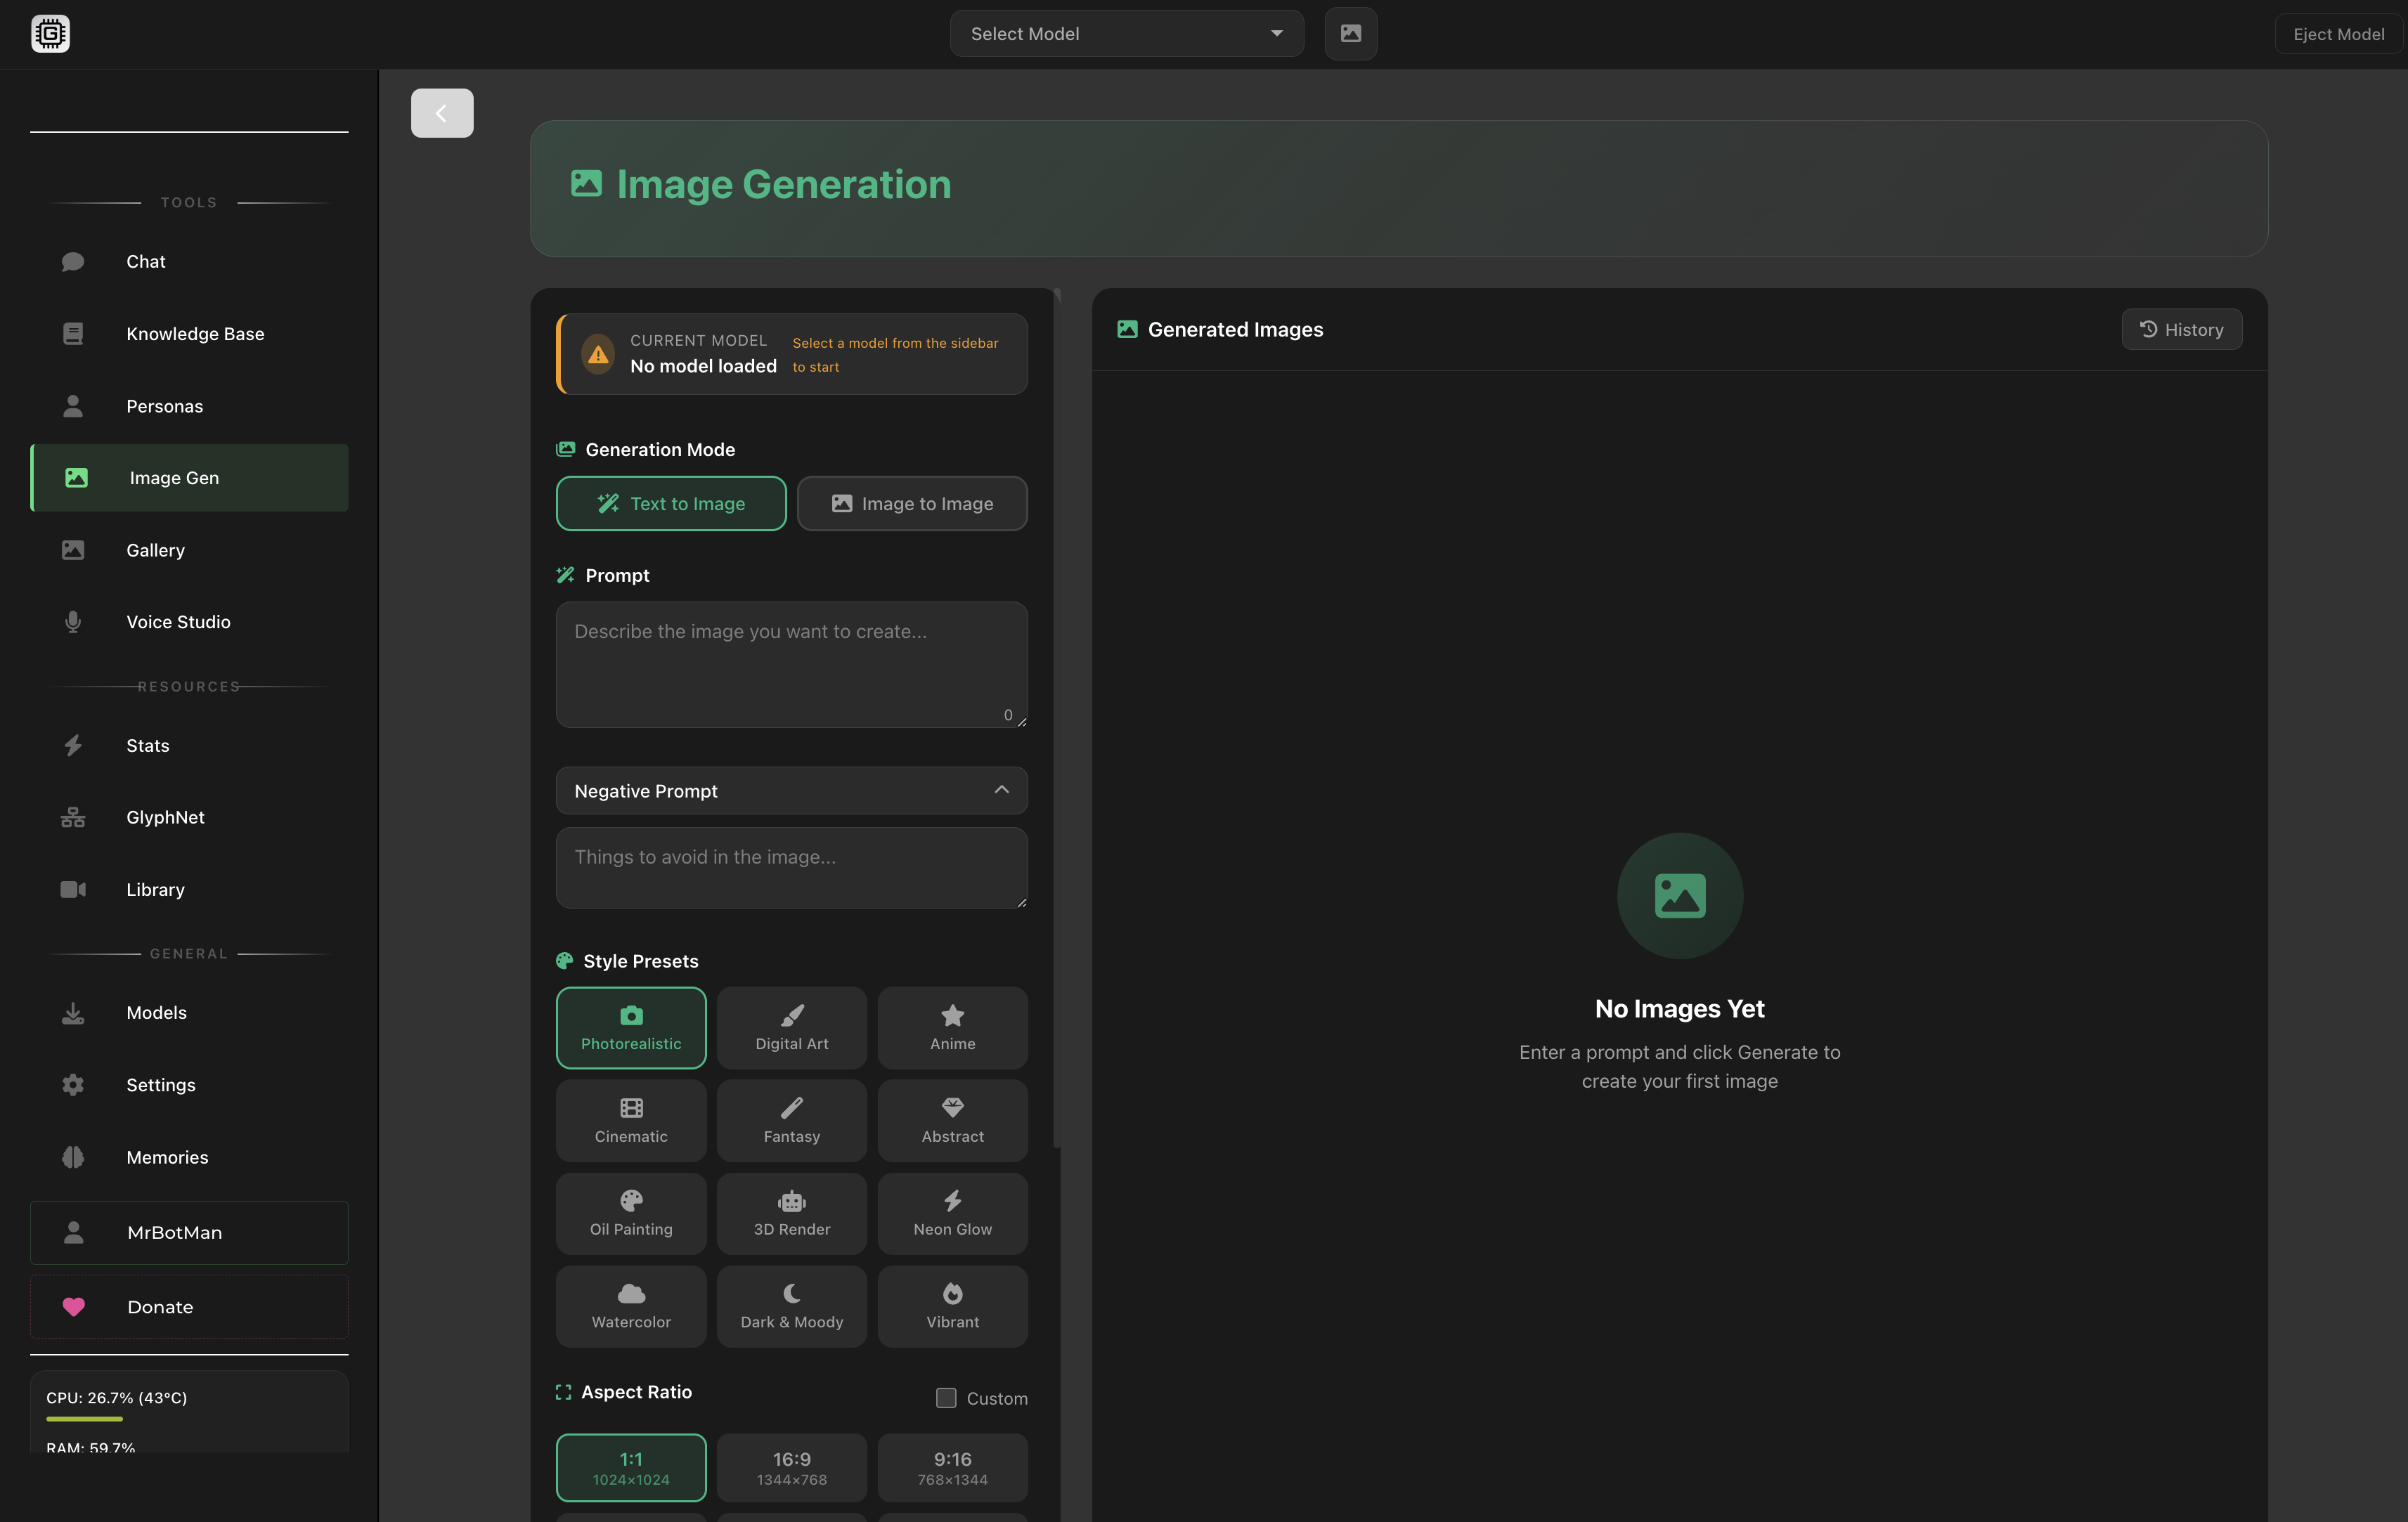Choose the Anime star style preset

click(952, 1027)
